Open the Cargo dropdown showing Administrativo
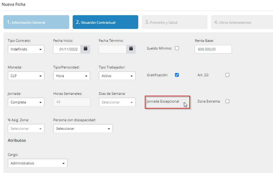Screen dimensions: 273x173 [37, 163]
